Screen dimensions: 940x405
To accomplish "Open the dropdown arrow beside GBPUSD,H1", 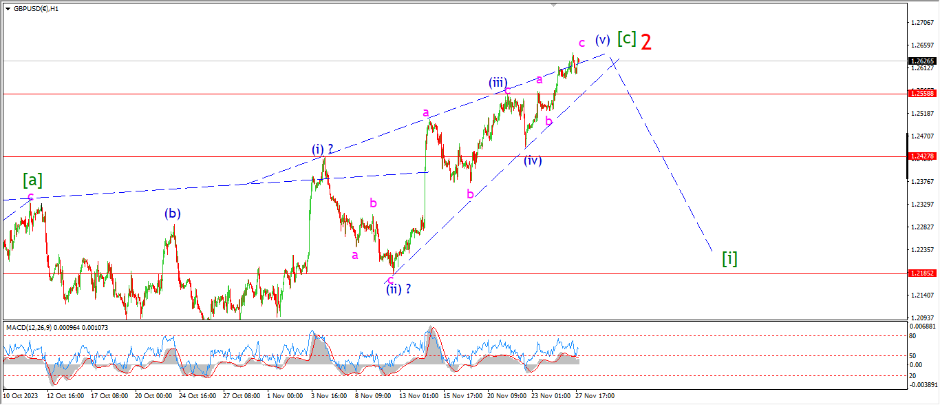I will 7,9.
